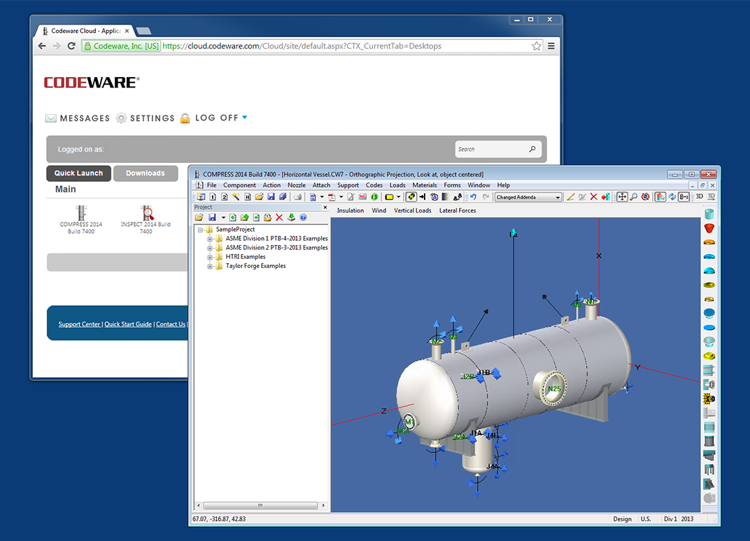Click the browser address bar URL

pyautogui.click(x=302, y=46)
